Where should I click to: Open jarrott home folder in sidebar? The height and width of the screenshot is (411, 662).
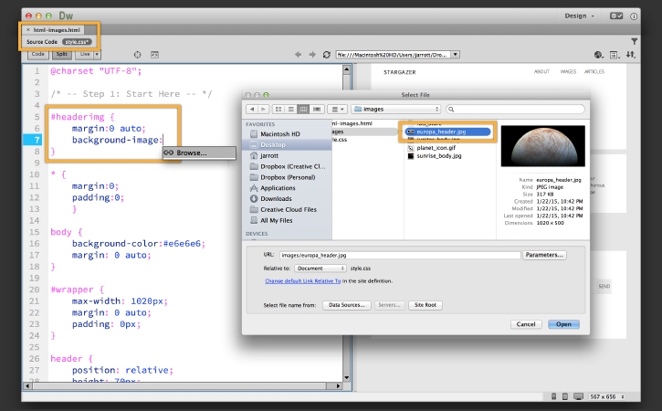click(269, 155)
